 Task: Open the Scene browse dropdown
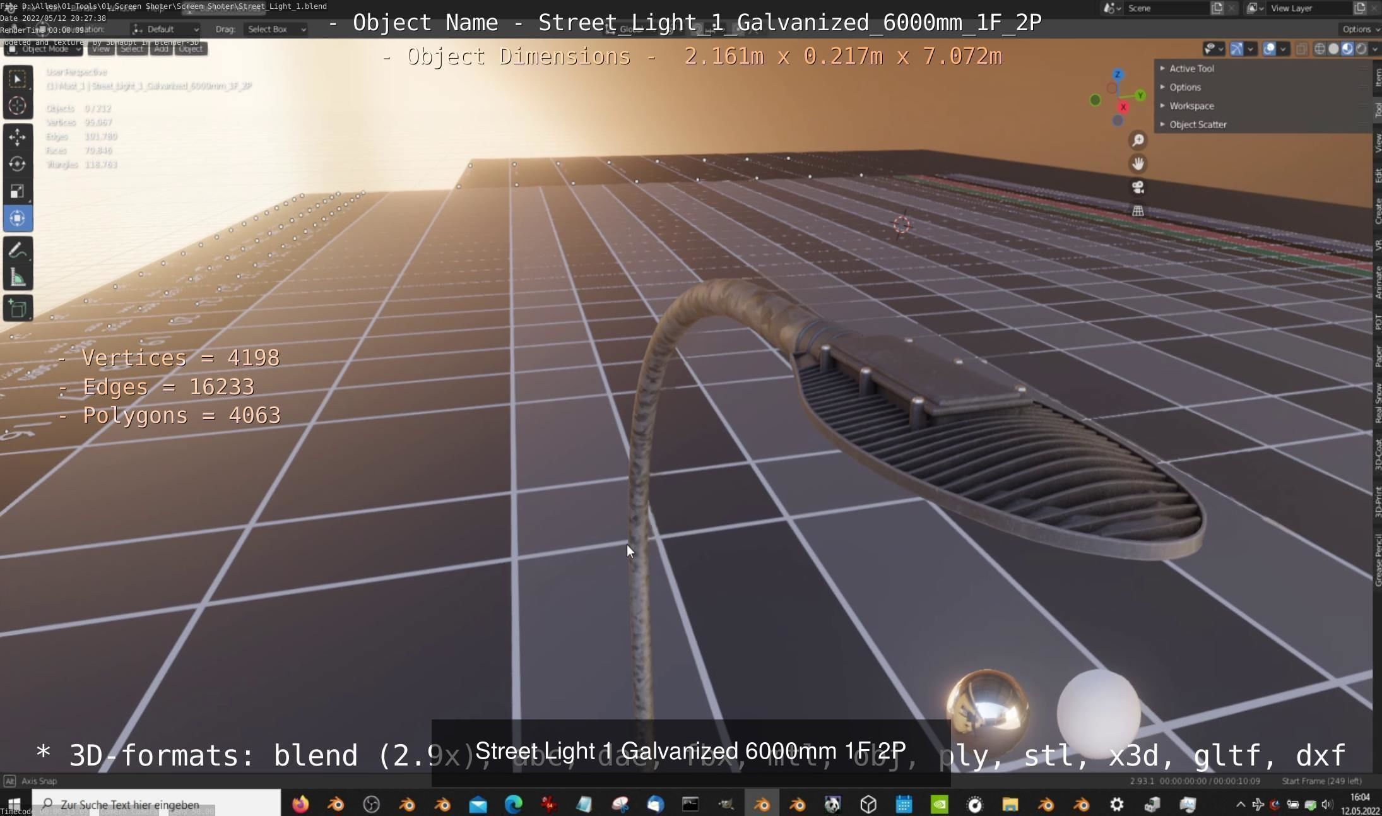click(x=1112, y=8)
